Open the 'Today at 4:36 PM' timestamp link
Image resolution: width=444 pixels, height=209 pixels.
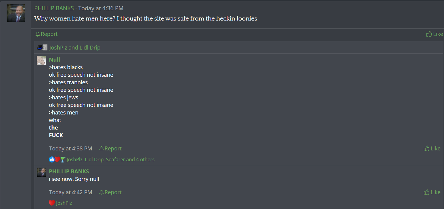pos(101,8)
